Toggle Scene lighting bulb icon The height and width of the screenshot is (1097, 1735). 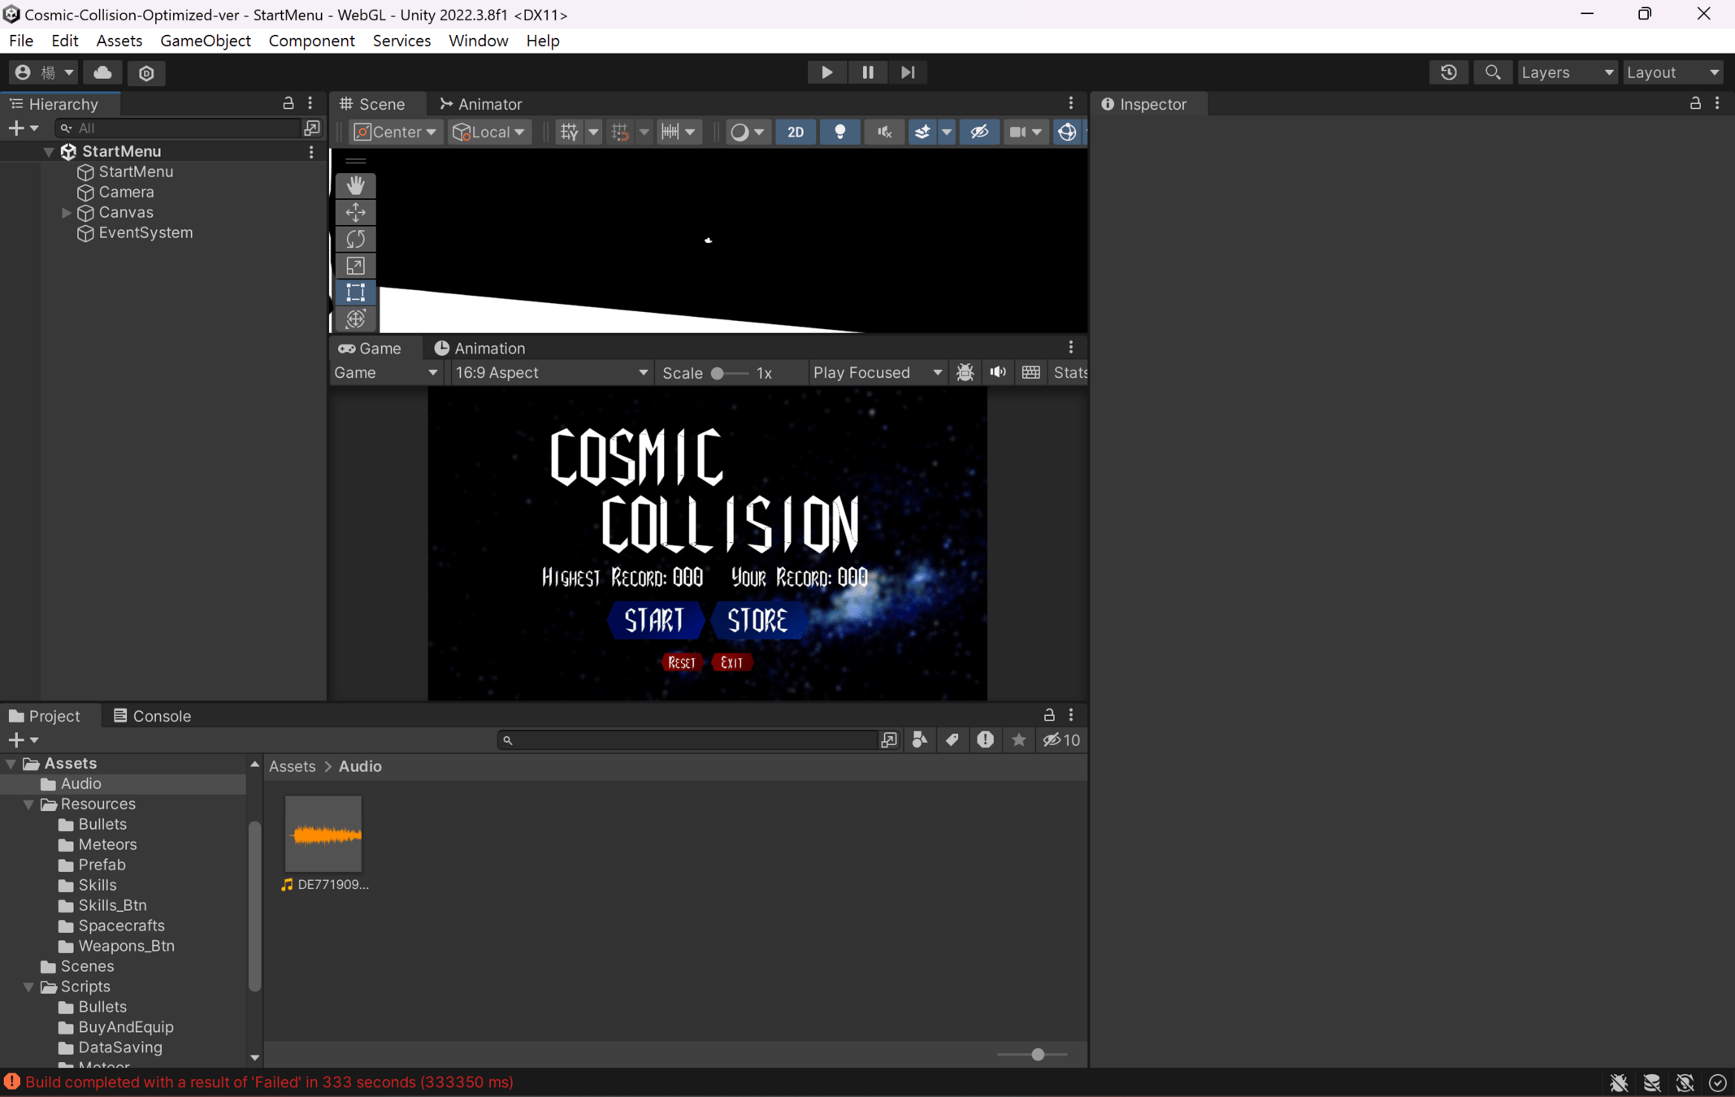pyautogui.click(x=839, y=132)
